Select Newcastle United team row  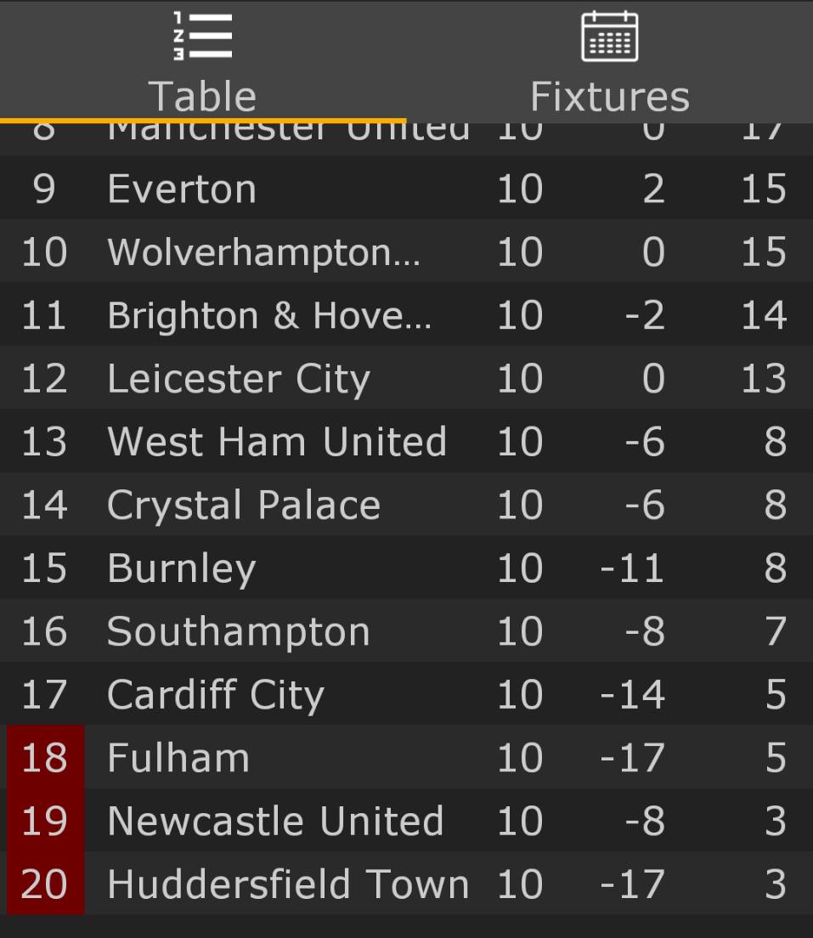point(275,821)
